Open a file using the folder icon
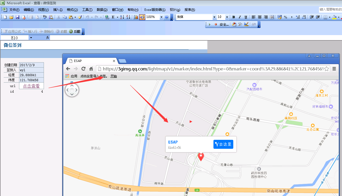342x196 pixels. [11, 17]
